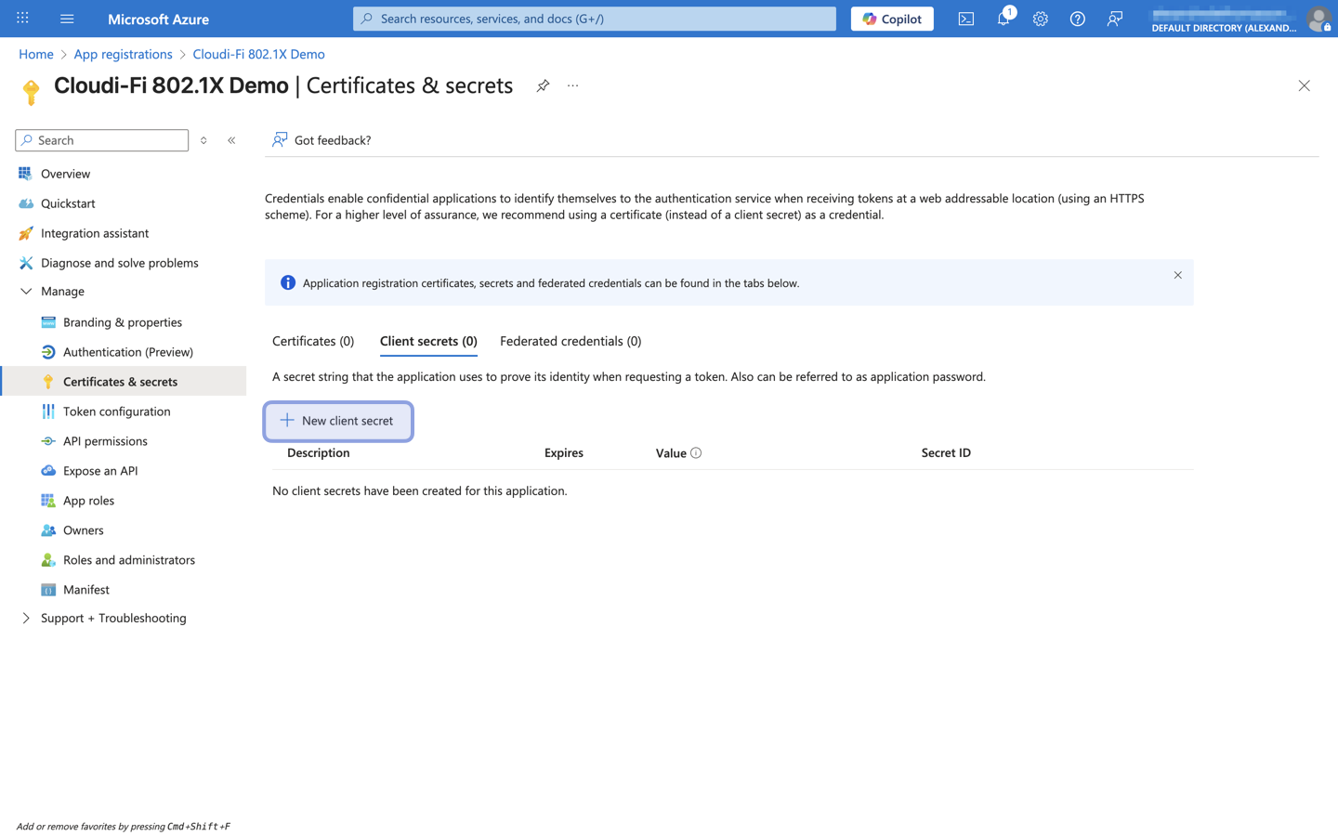
Task: Expand Support + Troubleshooting section
Action: pyautogui.click(x=26, y=619)
